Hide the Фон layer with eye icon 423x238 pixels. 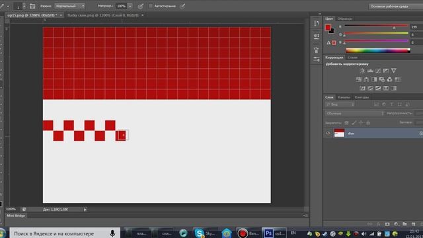click(x=328, y=134)
